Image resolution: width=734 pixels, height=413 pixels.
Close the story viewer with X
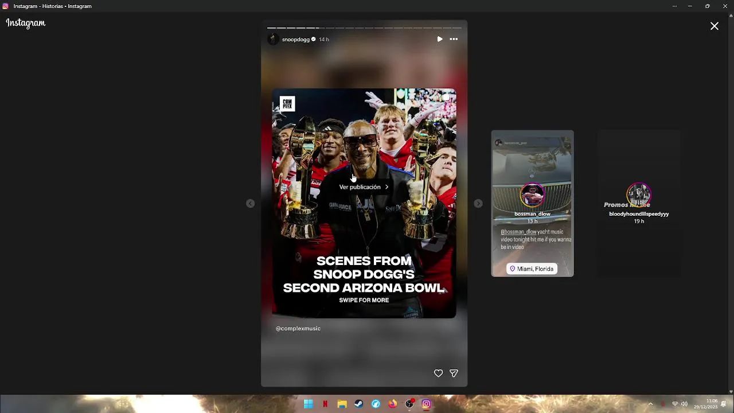[x=715, y=26]
